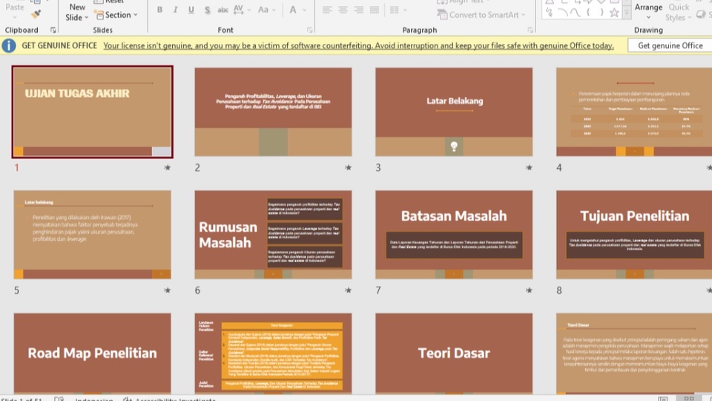Select slide 8 Tujuan Penelitian thumbnail

click(x=634, y=235)
